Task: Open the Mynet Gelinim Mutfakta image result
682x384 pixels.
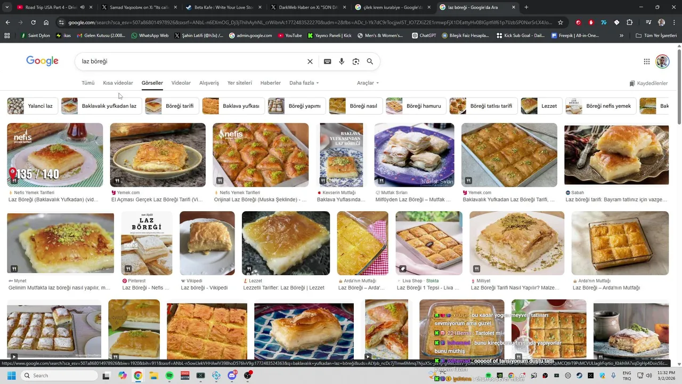Action: coord(60,243)
